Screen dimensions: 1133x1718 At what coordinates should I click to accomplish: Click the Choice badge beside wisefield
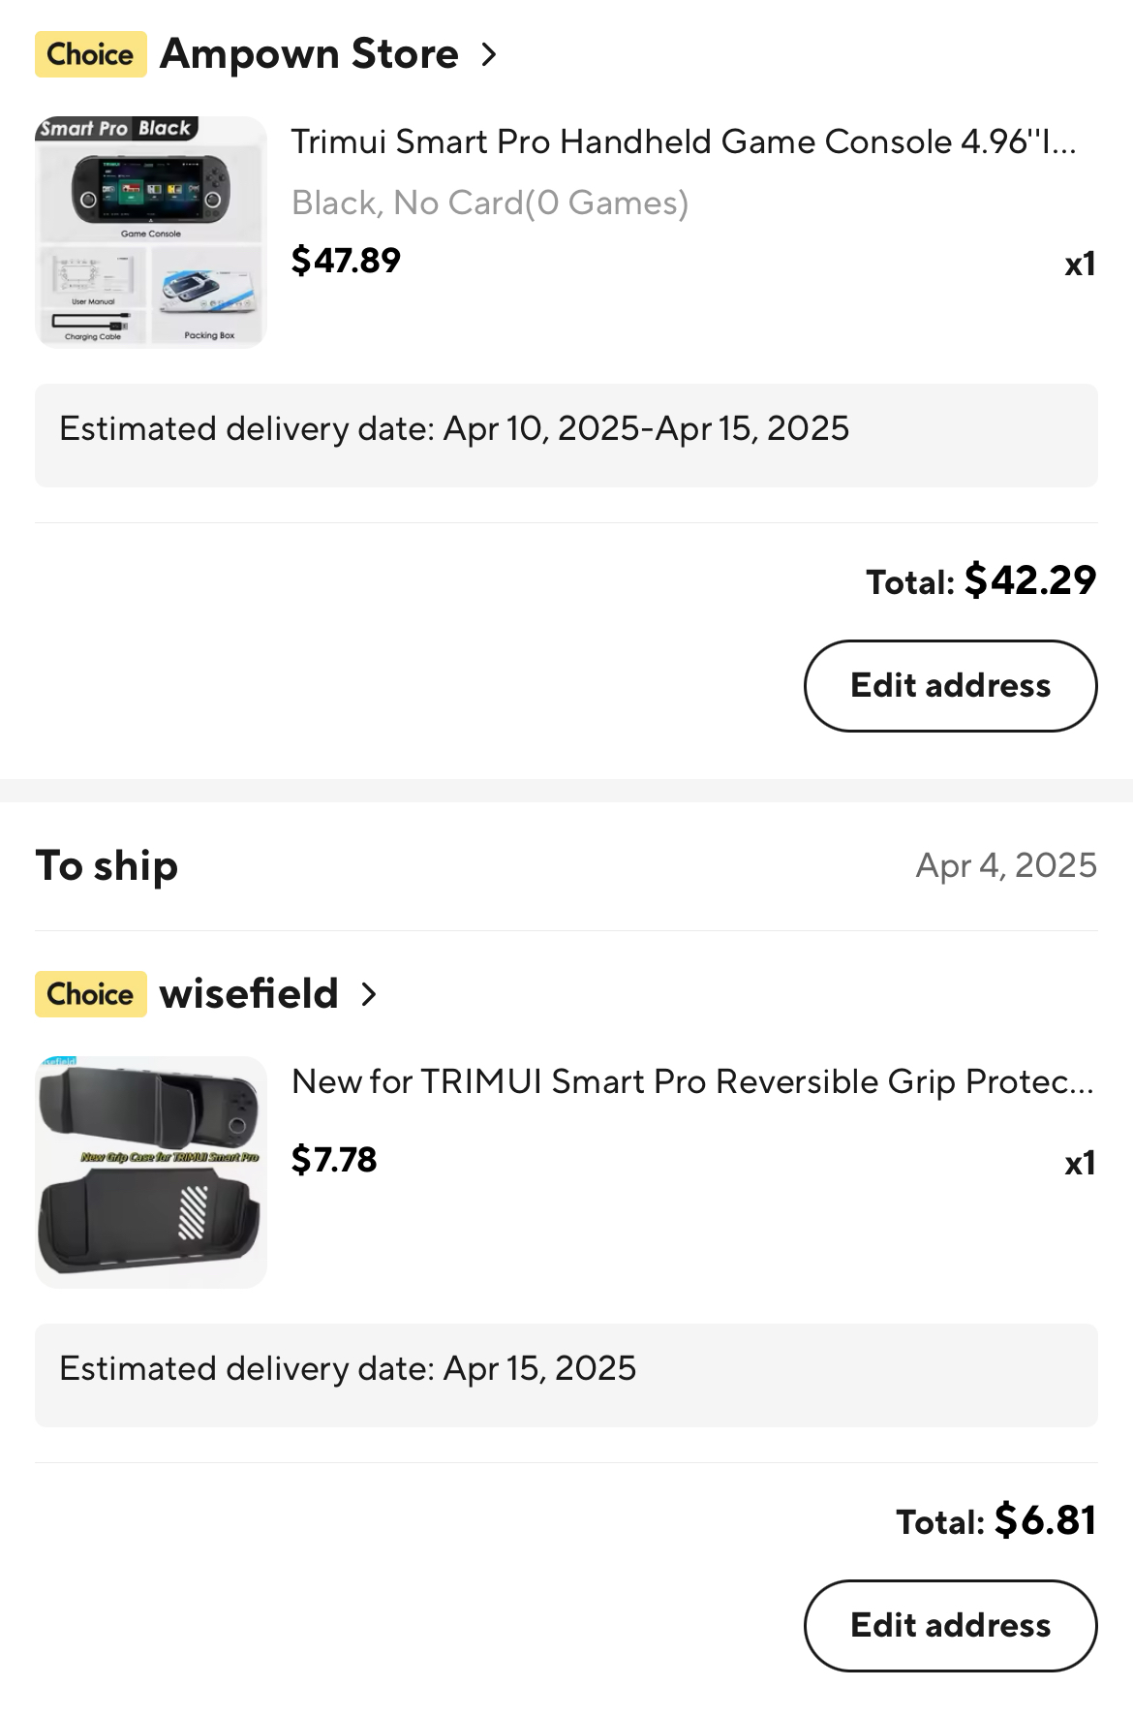click(90, 994)
